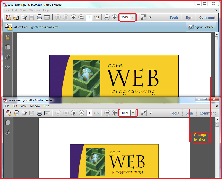This screenshot has height=179, width=222.
Task: Open Edit menu in Java-Events_ZS window
Action: (x=15, y=106)
